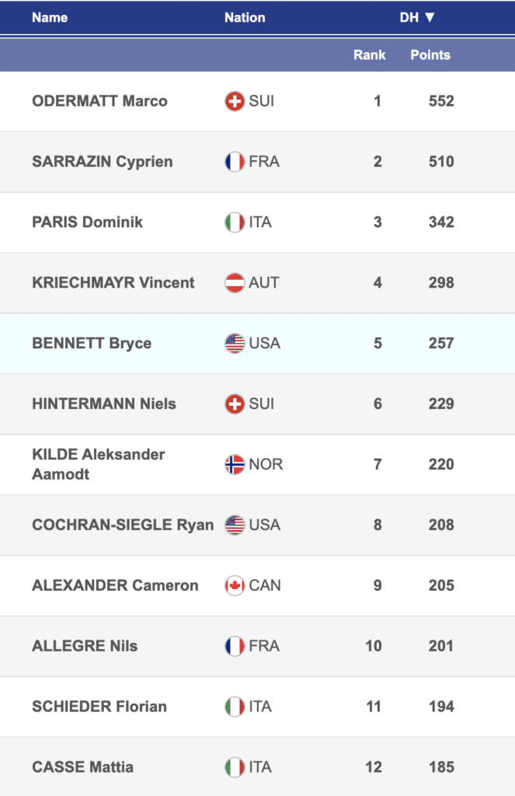This screenshot has height=796, width=515.
Task: Click the Italian flag beside Casse Mattia
Action: click(235, 767)
